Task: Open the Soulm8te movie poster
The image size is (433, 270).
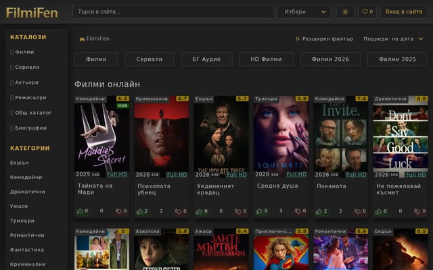Action: tap(281, 136)
